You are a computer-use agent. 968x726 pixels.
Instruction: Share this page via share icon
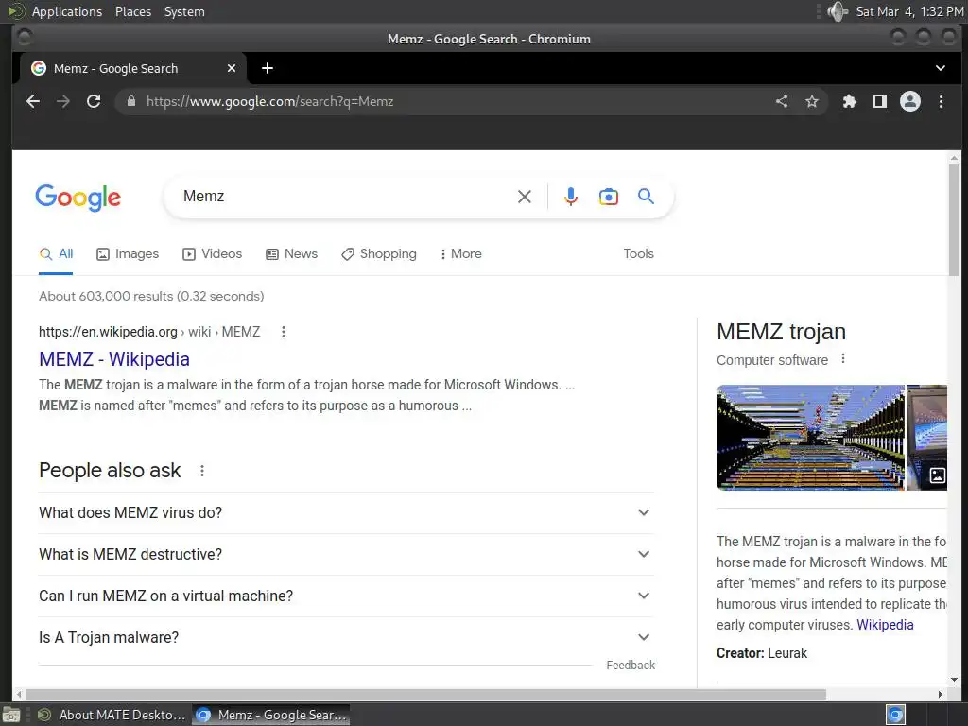[782, 101]
